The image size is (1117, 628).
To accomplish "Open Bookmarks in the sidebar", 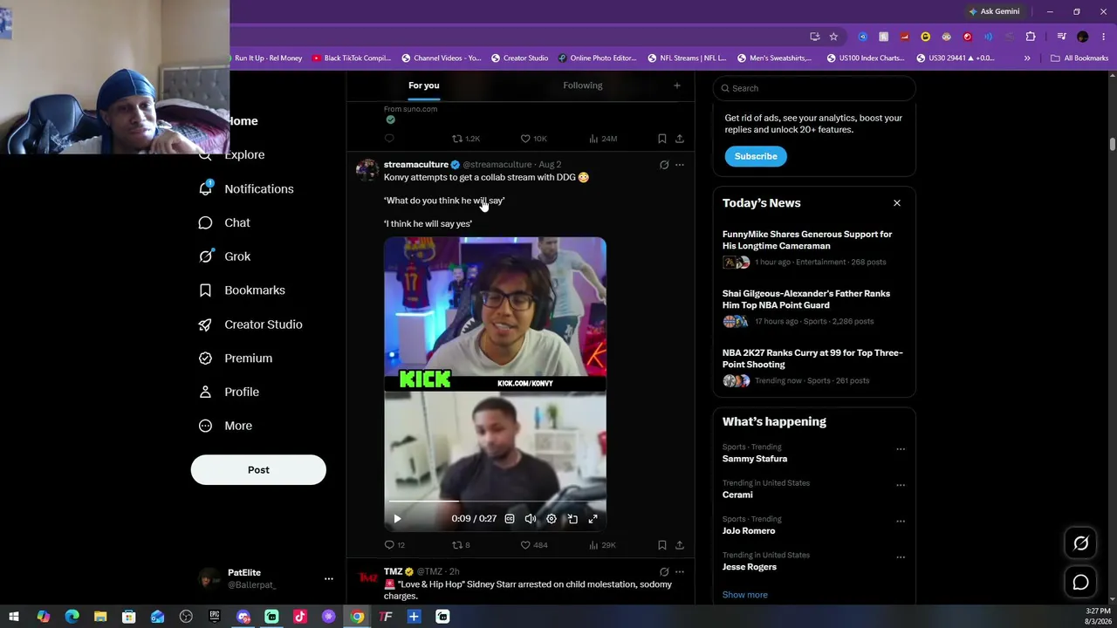I will [242, 290].
